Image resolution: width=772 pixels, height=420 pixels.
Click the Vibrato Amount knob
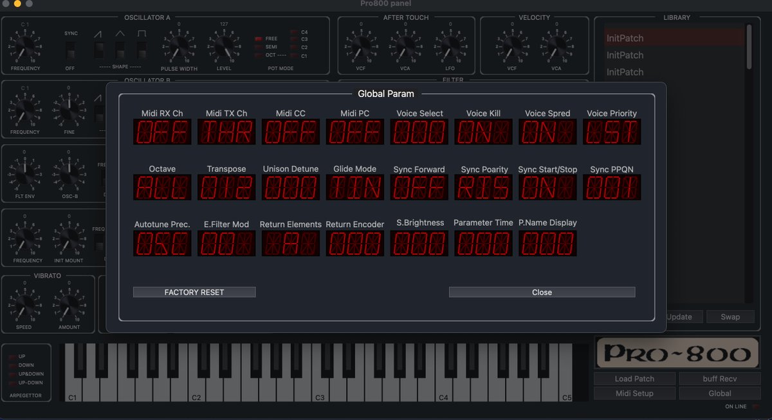(x=69, y=304)
